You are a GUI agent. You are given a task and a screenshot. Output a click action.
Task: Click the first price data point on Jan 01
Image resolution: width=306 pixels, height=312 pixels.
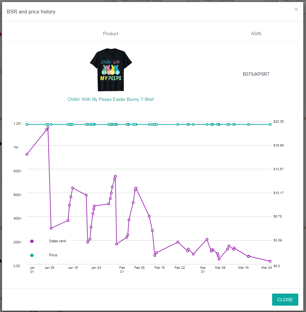27,124
